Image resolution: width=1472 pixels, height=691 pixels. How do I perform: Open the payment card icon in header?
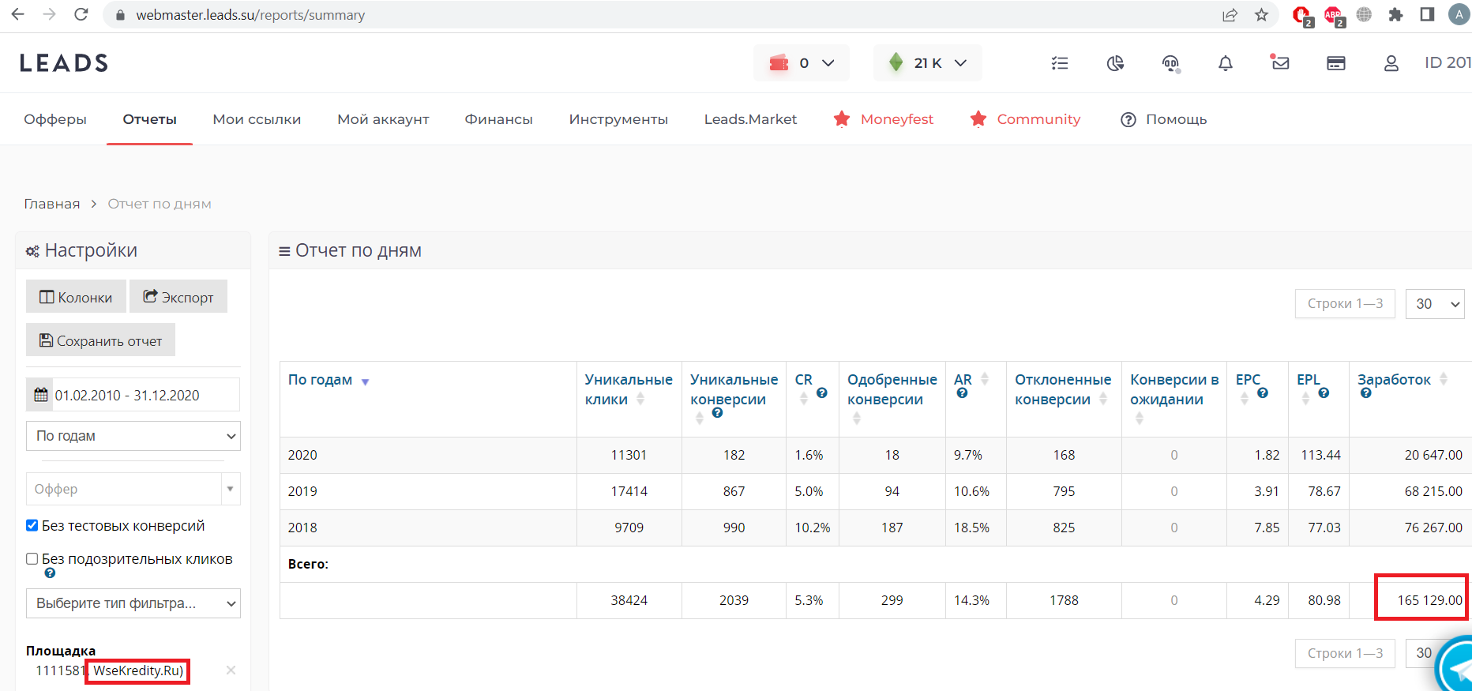pyautogui.click(x=1335, y=63)
